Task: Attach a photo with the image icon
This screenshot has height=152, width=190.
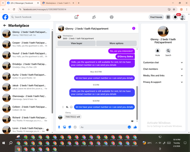Action: point(64,127)
